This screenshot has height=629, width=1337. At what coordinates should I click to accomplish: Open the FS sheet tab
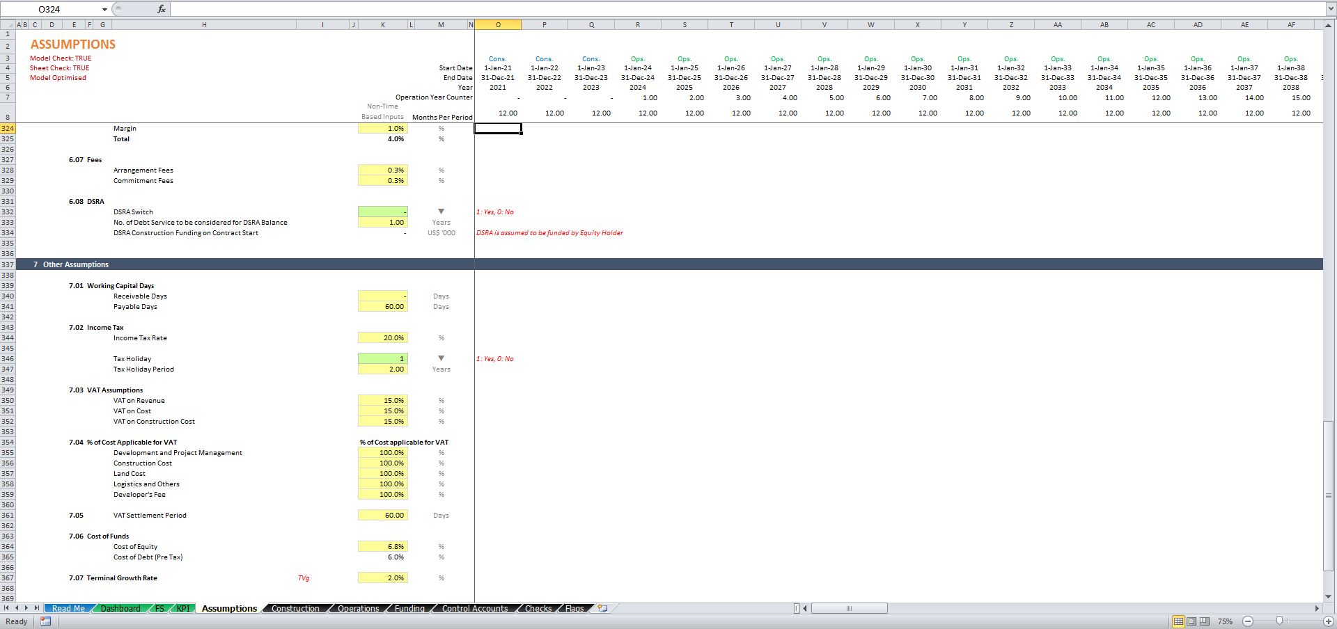pyautogui.click(x=159, y=608)
